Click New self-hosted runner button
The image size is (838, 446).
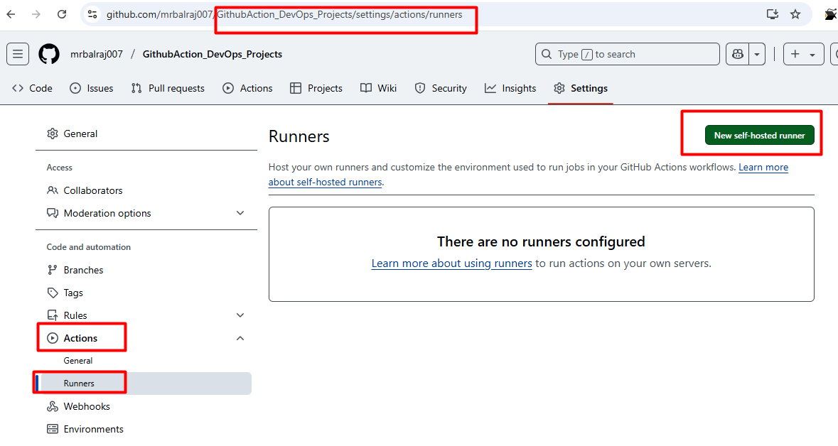759,135
